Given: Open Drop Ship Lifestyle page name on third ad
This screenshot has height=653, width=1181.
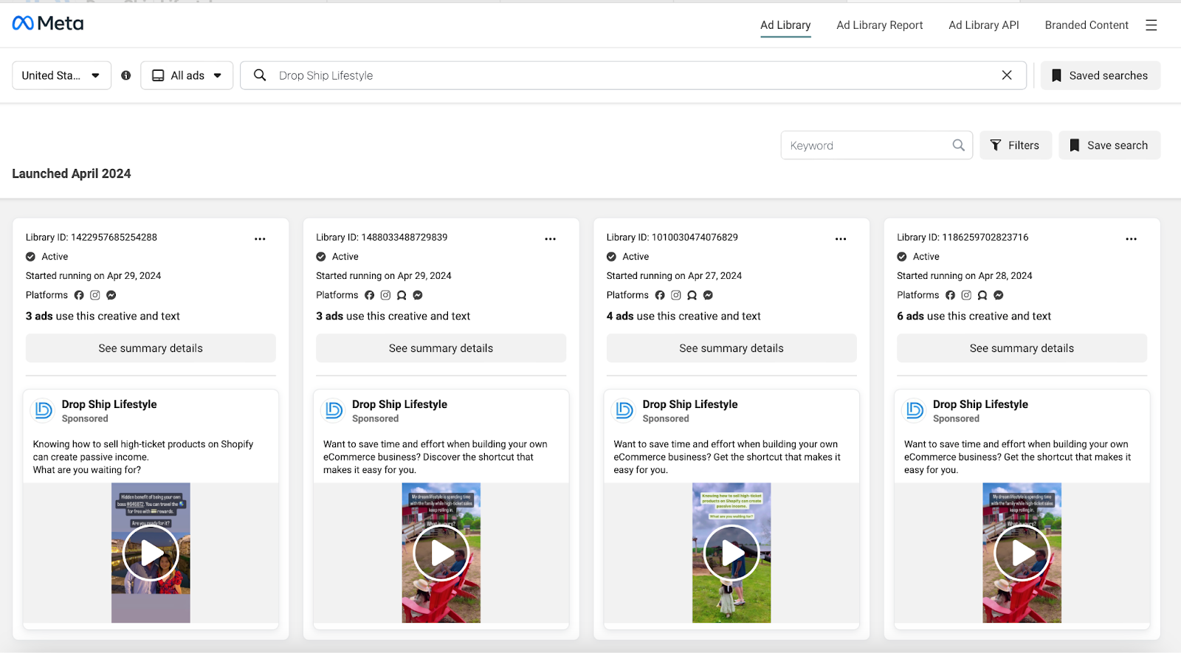Looking at the screenshot, I should [x=690, y=404].
